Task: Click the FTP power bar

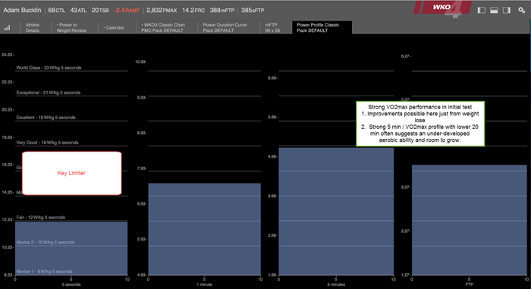Action: (470, 220)
